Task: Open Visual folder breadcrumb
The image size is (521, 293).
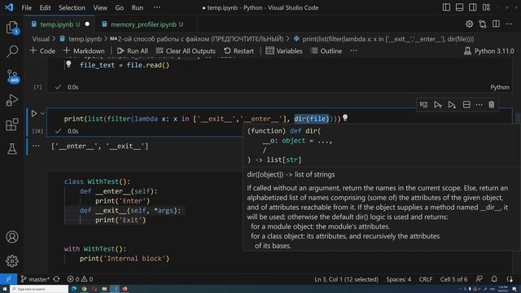Action: point(41,39)
